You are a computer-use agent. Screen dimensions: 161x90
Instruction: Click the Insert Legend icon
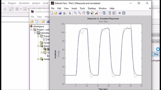[x=114, y=13]
